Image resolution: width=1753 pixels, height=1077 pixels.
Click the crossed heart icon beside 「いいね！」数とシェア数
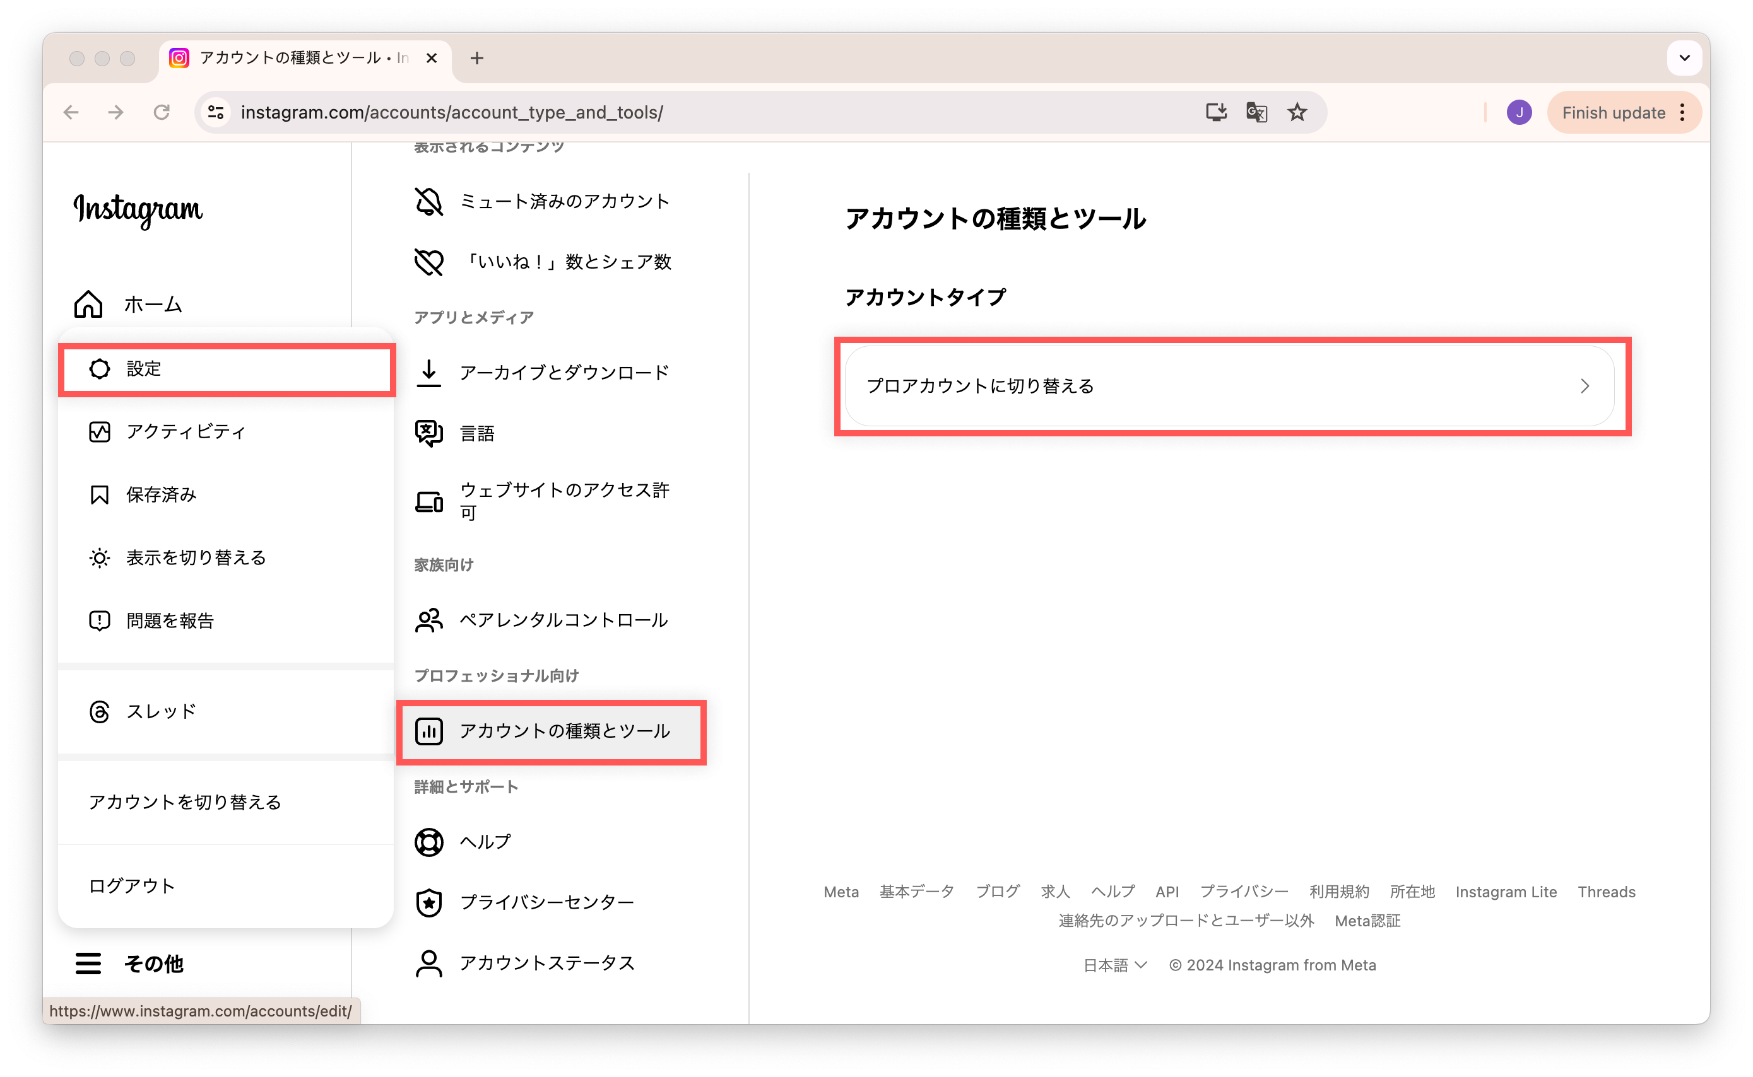pos(429,262)
